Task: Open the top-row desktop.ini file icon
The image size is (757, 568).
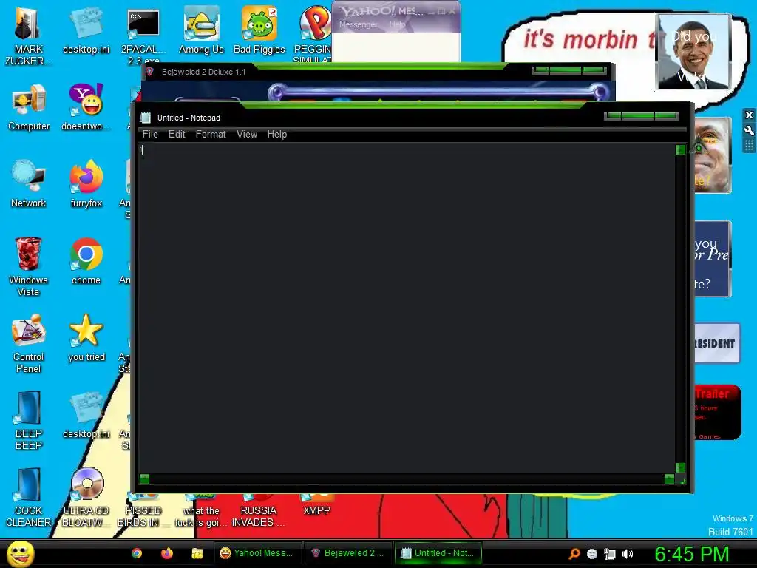Action: tap(86, 31)
